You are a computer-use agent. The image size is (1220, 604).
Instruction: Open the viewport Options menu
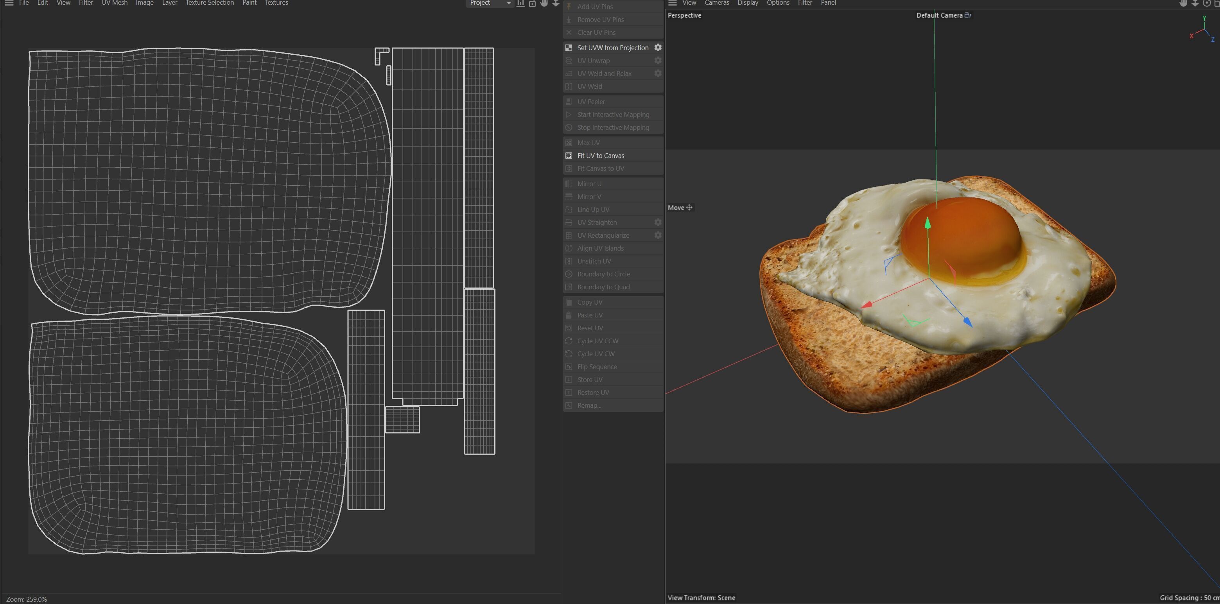pyautogui.click(x=778, y=3)
